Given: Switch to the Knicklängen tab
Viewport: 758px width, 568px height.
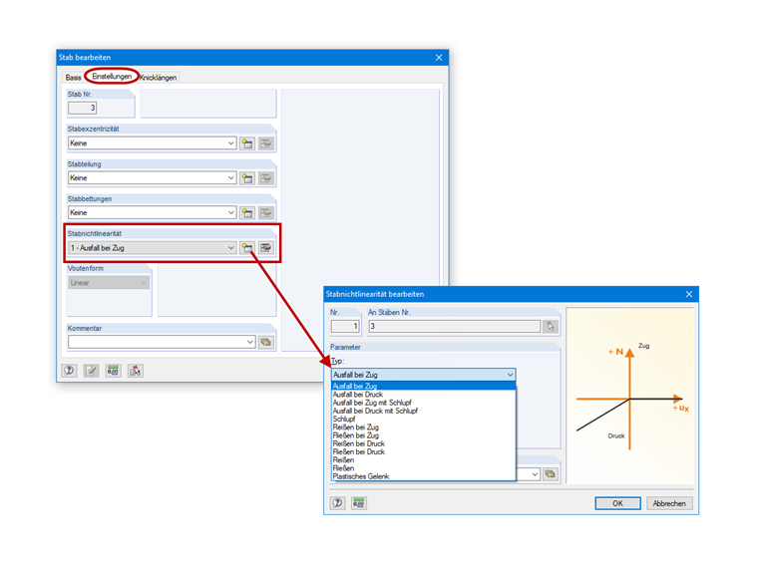Looking at the screenshot, I should [x=158, y=78].
